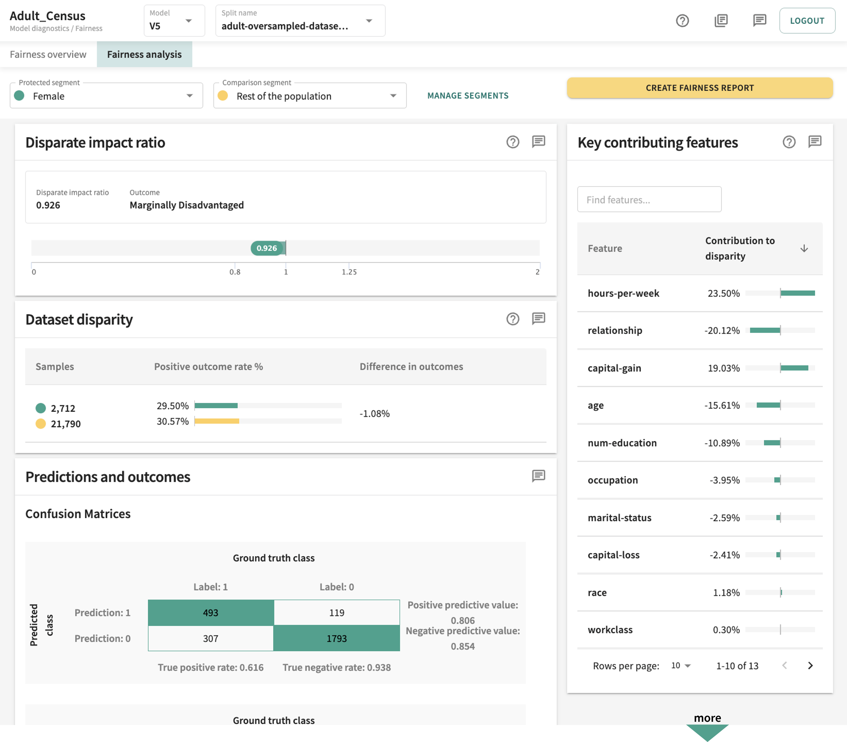The width and height of the screenshot is (847, 742).
Task: Select the Fairness analysis tab
Action: click(144, 54)
